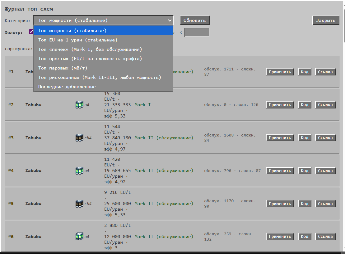Open Ссылка for scheme #3

(325, 138)
